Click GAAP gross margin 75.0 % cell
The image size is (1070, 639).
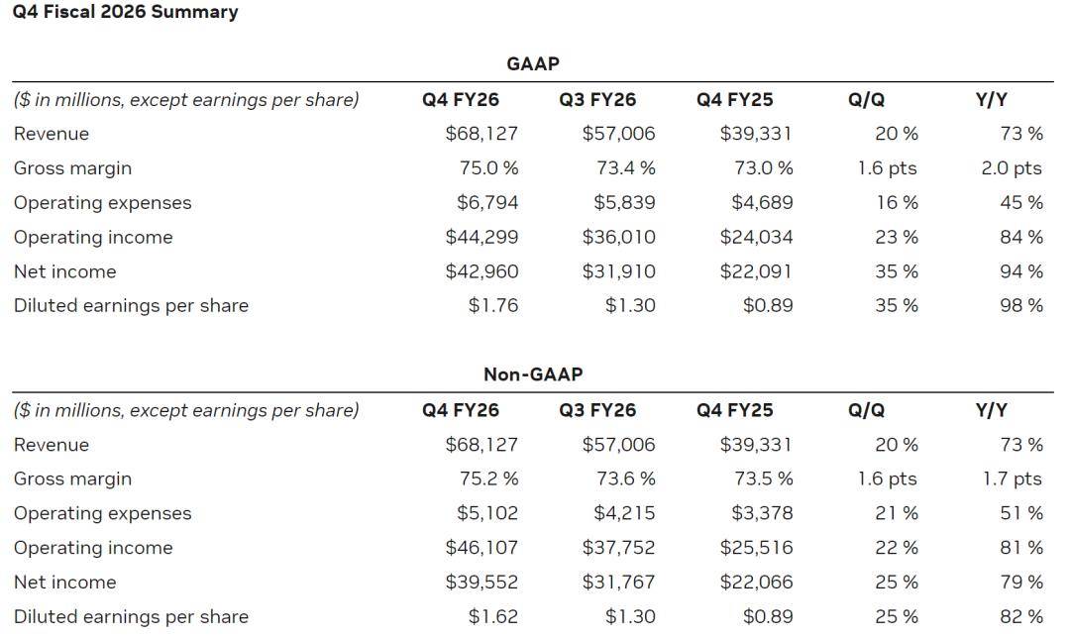tap(488, 168)
